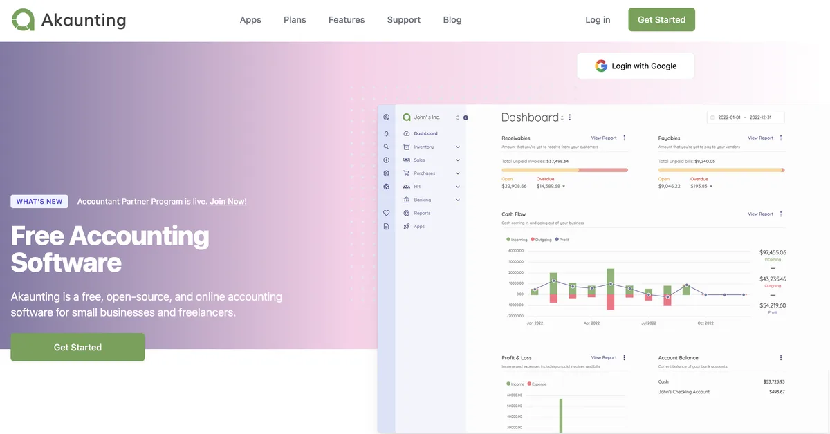Screen dimensions: 830x434
Task: Click the Apps rocket icon
Action: click(x=407, y=226)
